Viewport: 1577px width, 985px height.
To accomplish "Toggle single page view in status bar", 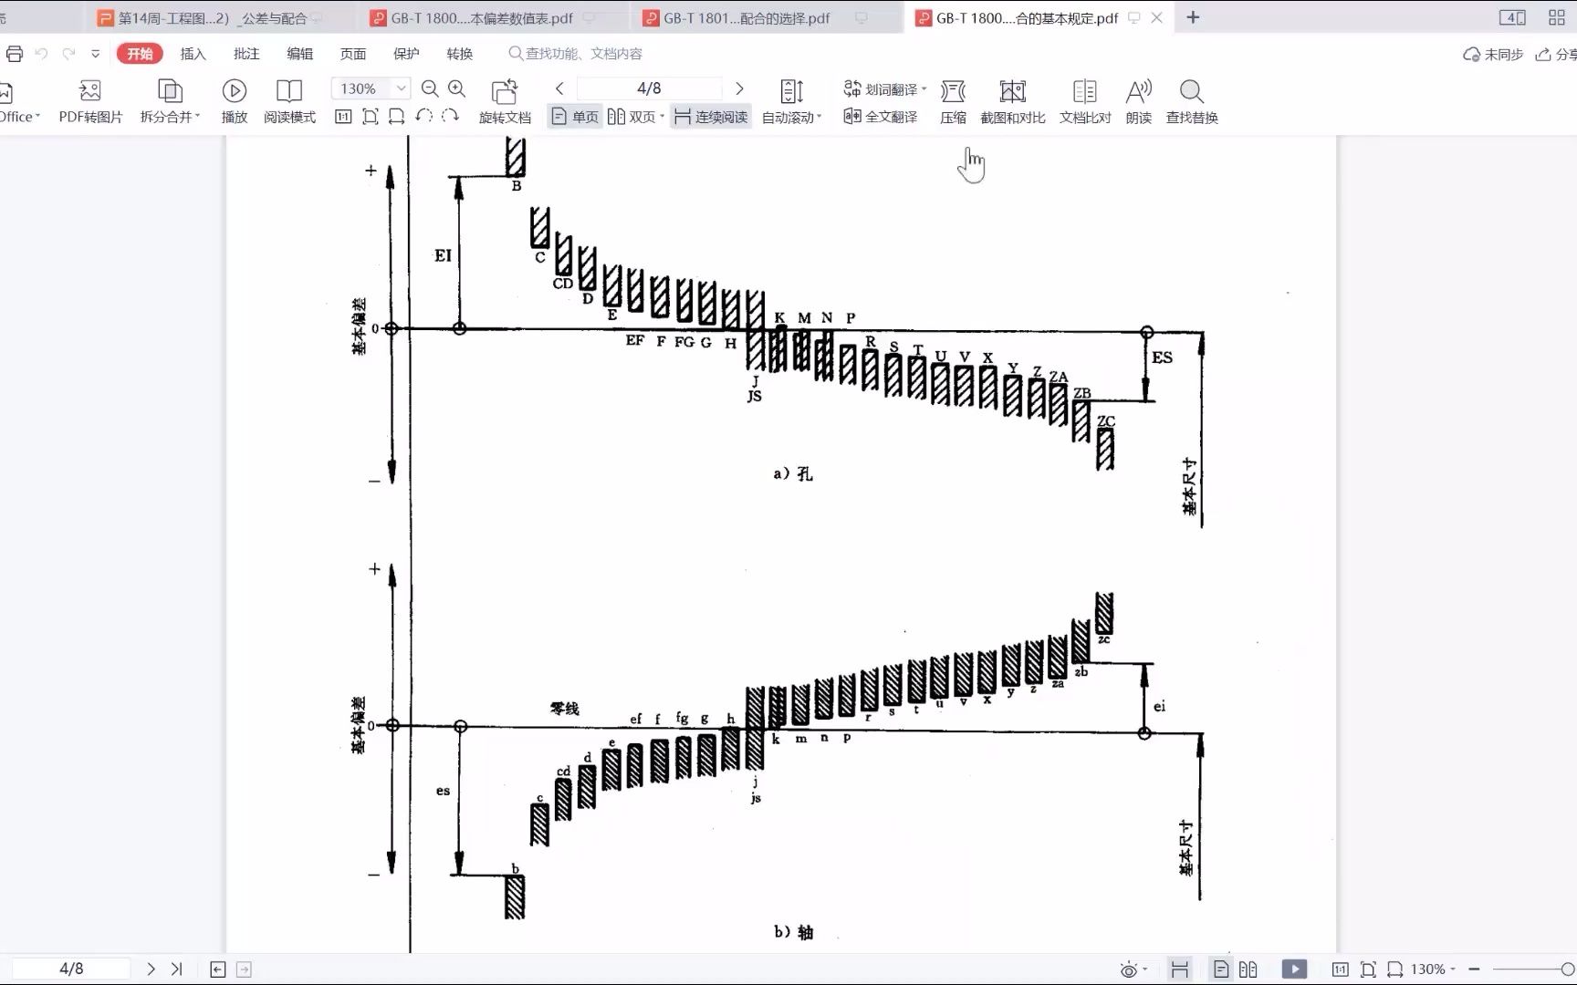I will coord(1222,969).
